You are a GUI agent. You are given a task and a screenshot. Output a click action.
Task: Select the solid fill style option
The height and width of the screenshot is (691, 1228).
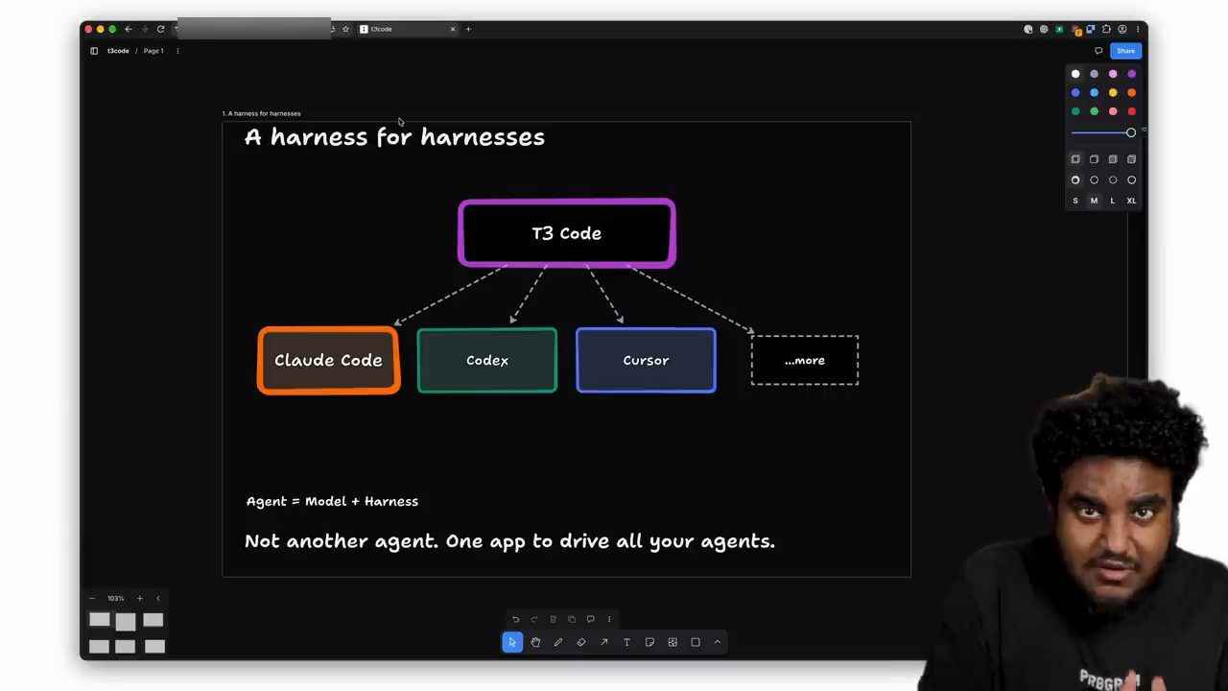pos(1113,159)
